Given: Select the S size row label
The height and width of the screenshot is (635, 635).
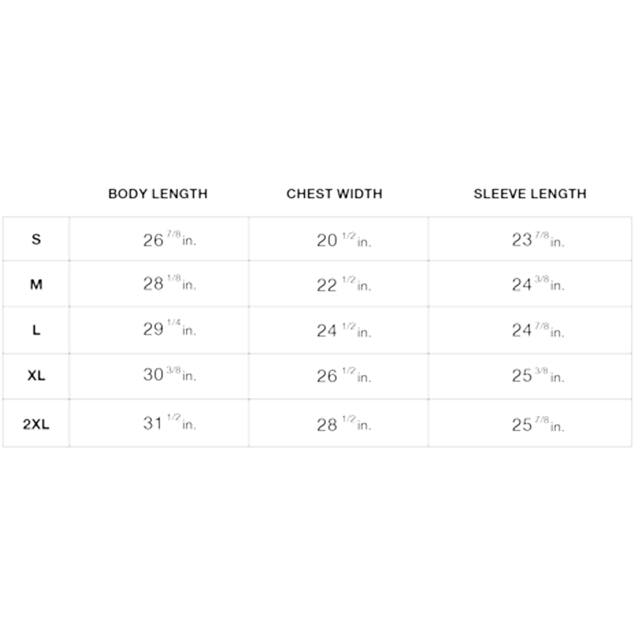Looking at the screenshot, I should [36, 239].
